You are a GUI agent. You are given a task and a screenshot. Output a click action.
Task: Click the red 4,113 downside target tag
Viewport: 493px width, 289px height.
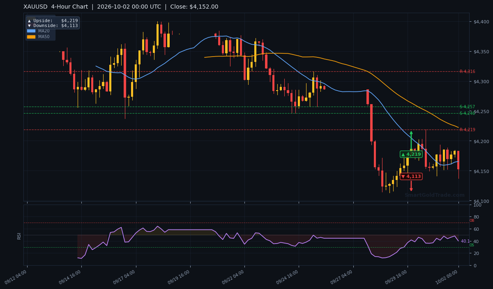point(411,176)
